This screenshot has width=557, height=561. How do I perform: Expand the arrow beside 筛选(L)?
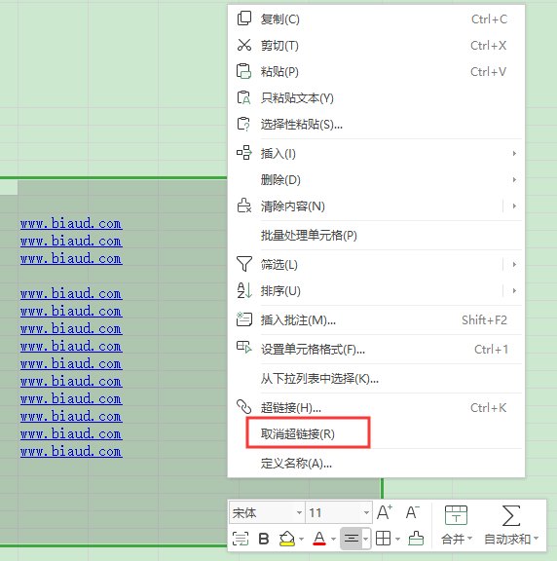click(514, 264)
